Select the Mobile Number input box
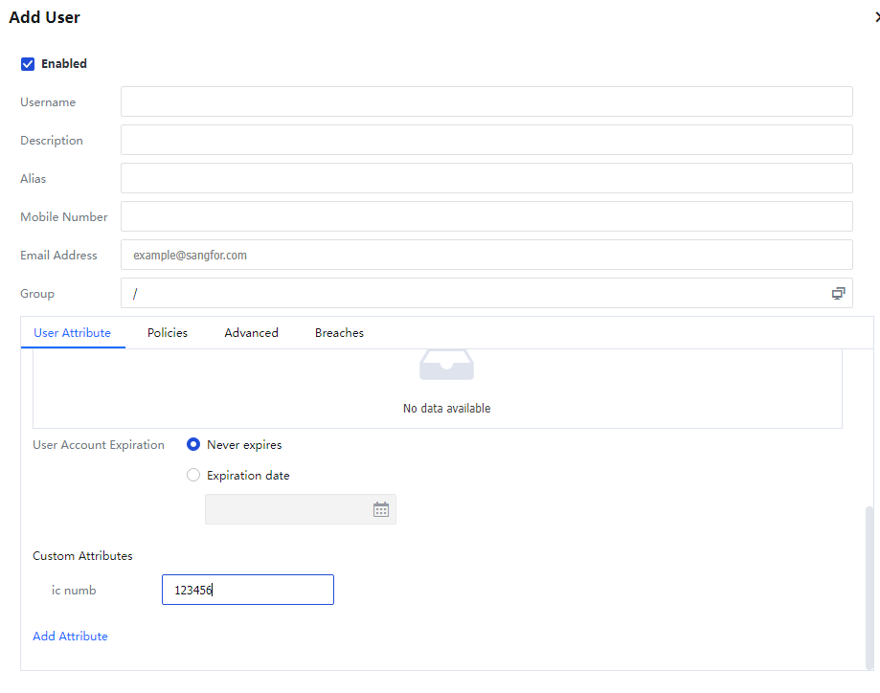Image resolution: width=880 pixels, height=693 pixels. [x=485, y=217]
